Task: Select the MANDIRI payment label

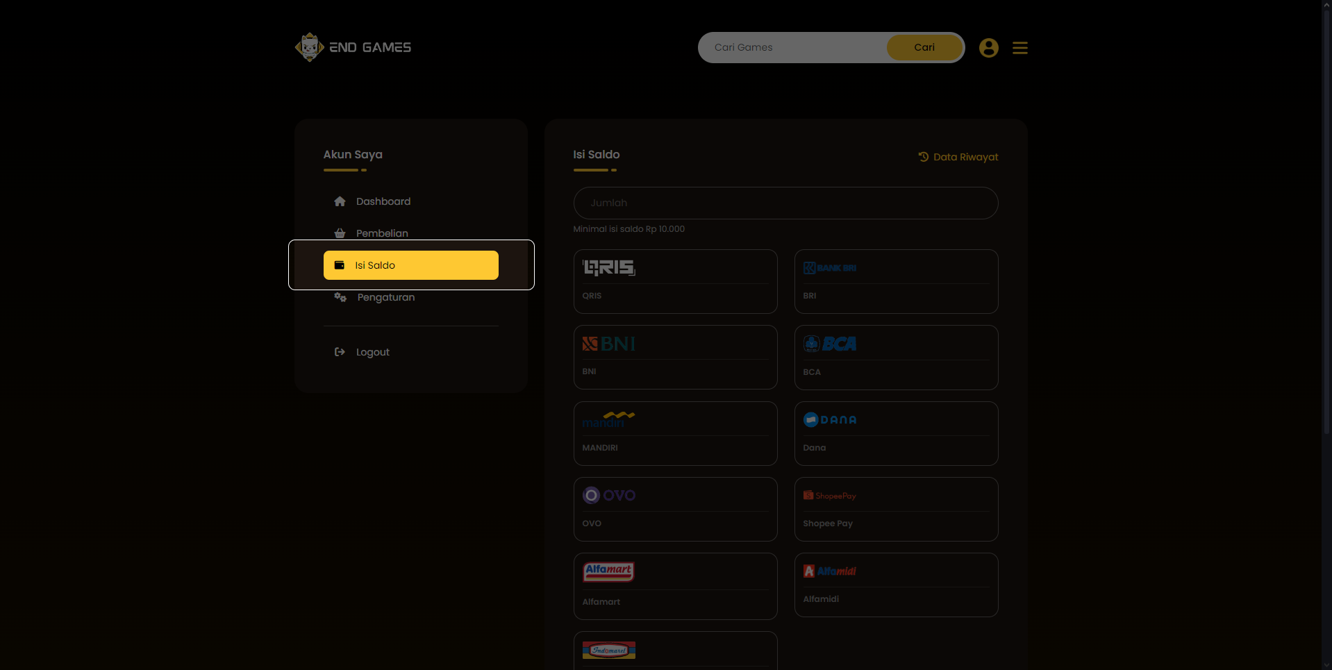Action: pos(600,448)
